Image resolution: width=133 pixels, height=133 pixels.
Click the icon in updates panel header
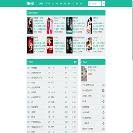click(28, 62)
